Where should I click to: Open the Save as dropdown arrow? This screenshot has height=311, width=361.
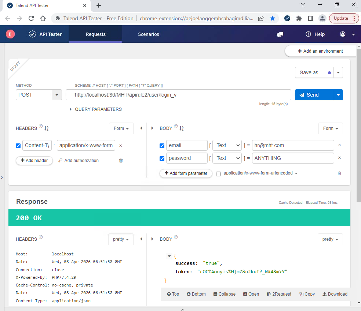pos(338,72)
